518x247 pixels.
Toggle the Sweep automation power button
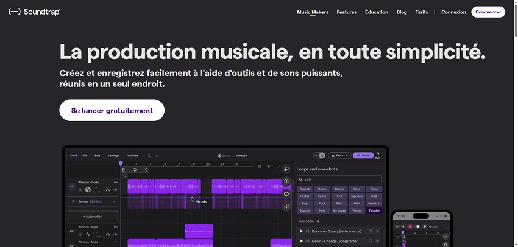coord(73,201)
